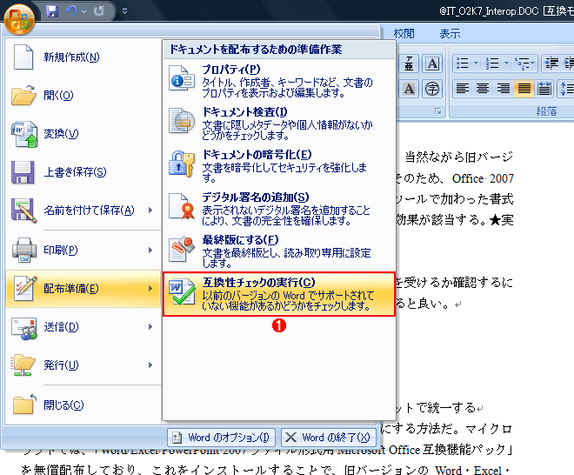The image size is (574, 475).
Task: Click the ruby phonetic guide icon
Action: pos(409,64)
